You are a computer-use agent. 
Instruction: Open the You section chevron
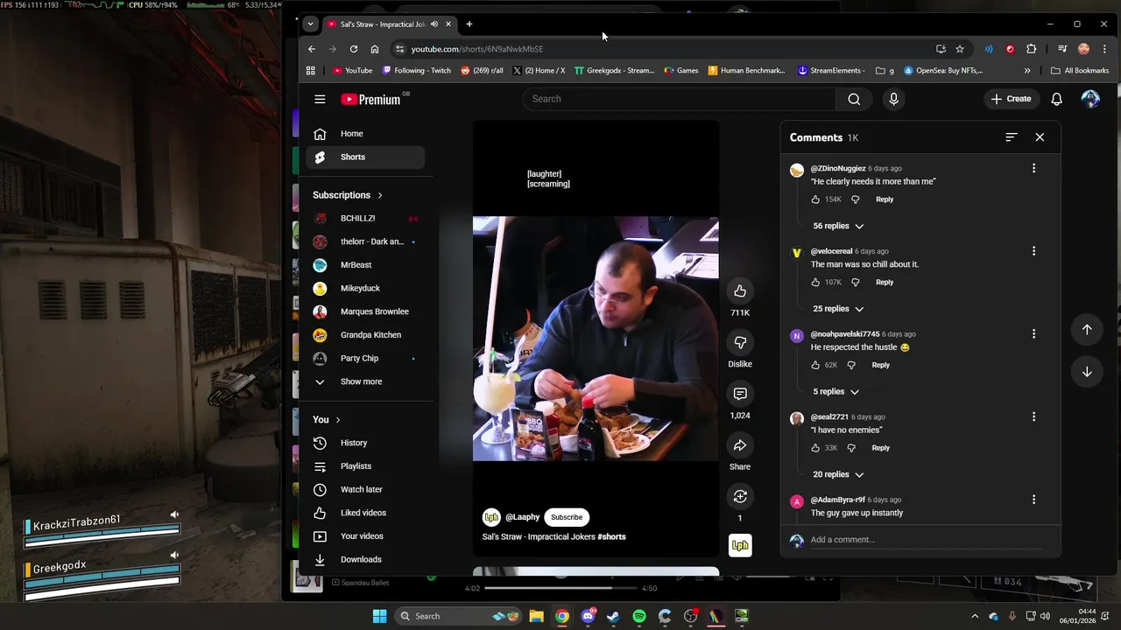(x=338, y=420)
